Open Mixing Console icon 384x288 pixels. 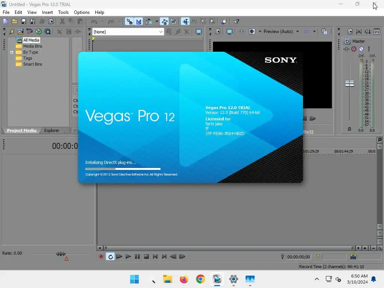pyautogui.click(x=377, y=31)
